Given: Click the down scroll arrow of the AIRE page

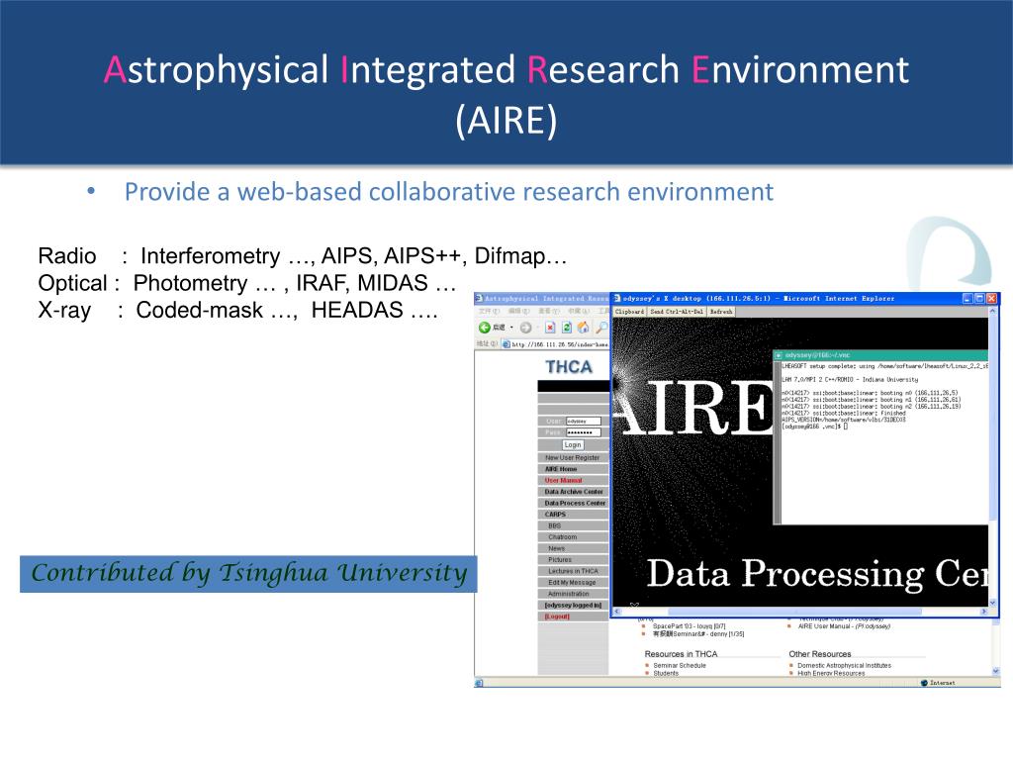Looking at the screenshot, I should point(996,672).
